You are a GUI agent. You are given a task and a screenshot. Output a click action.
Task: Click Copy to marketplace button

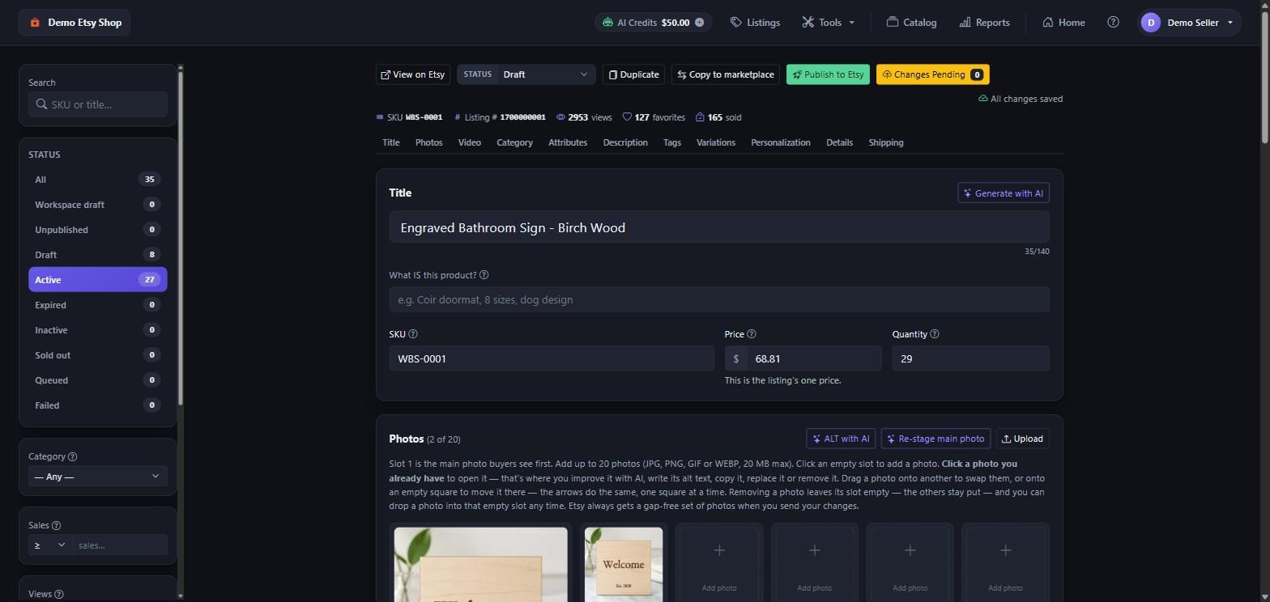click(x=726, y=74)
